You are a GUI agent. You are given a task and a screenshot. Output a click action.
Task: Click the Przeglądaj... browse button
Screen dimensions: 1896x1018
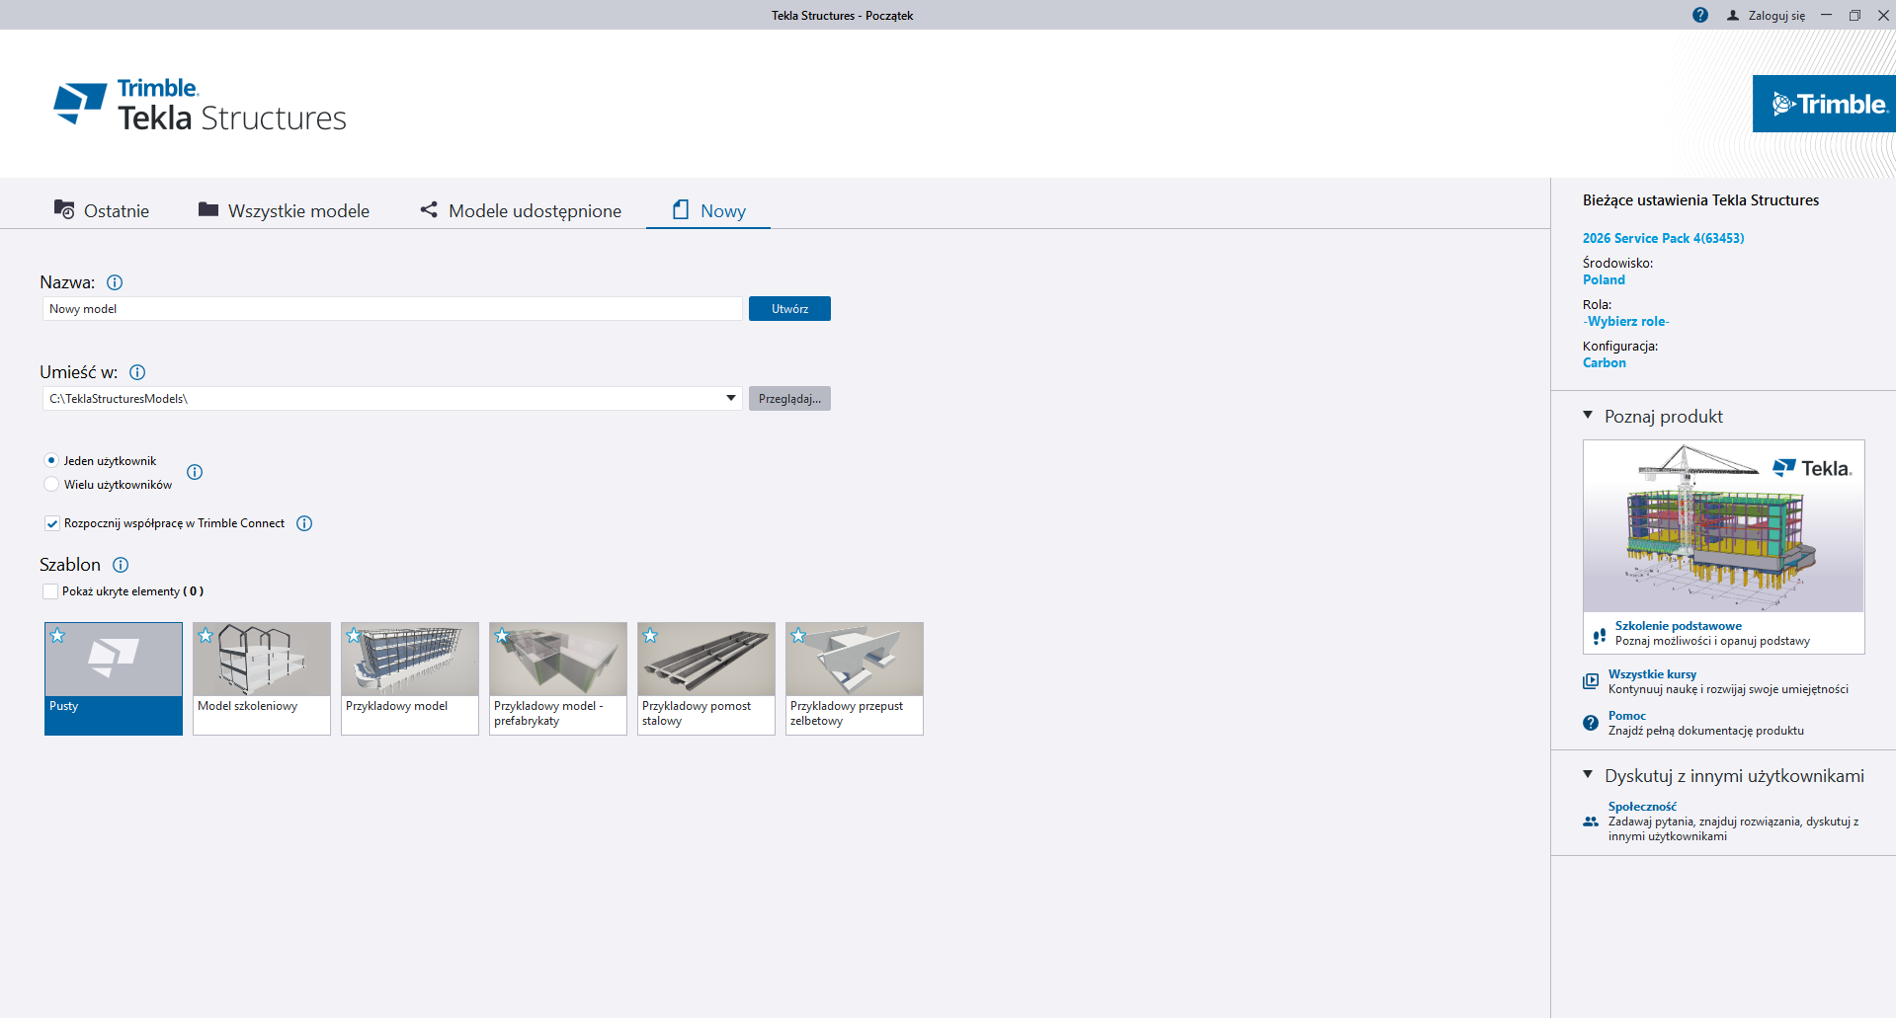[x=789, y=399]
